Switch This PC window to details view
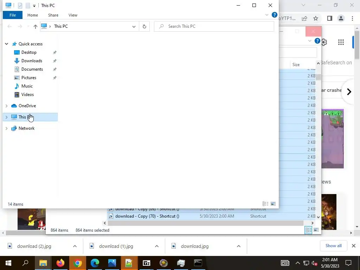360x270 pixels. pyautogui.click(x=265, y=204)
